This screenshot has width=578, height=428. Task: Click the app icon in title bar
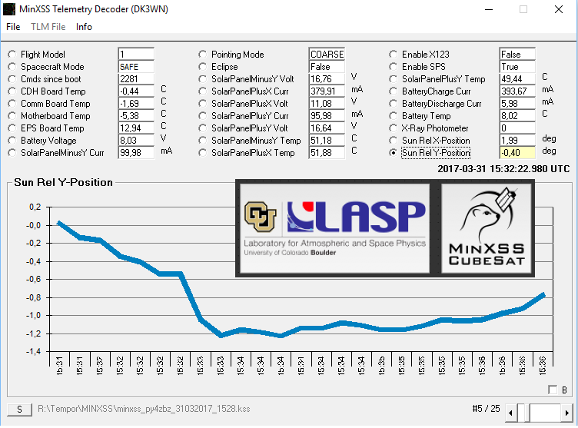[9, 9]
